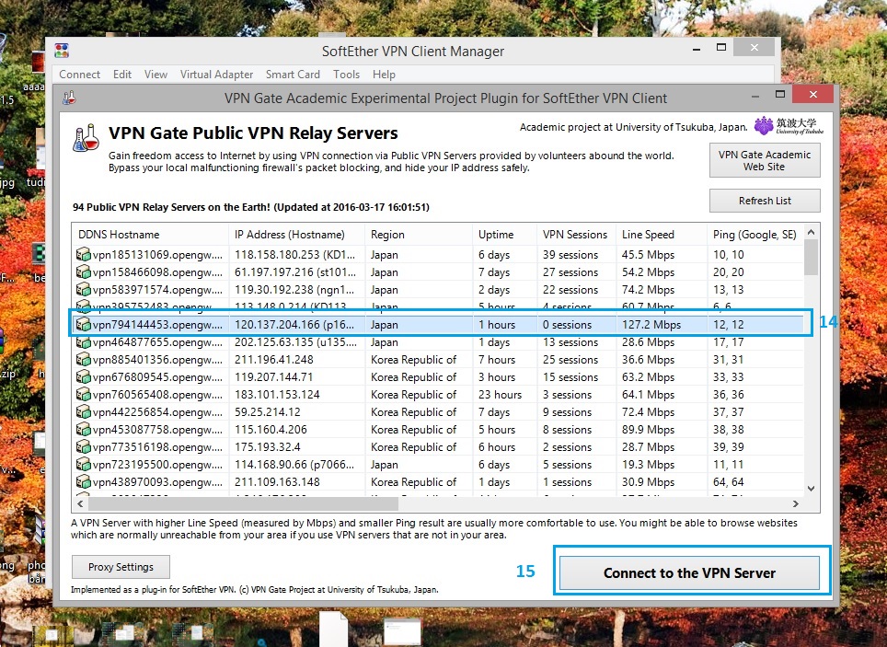Click the vertical scrollbar thumb of server list
The width and height of the screenshot is (887, 647).
click(812, 257)
